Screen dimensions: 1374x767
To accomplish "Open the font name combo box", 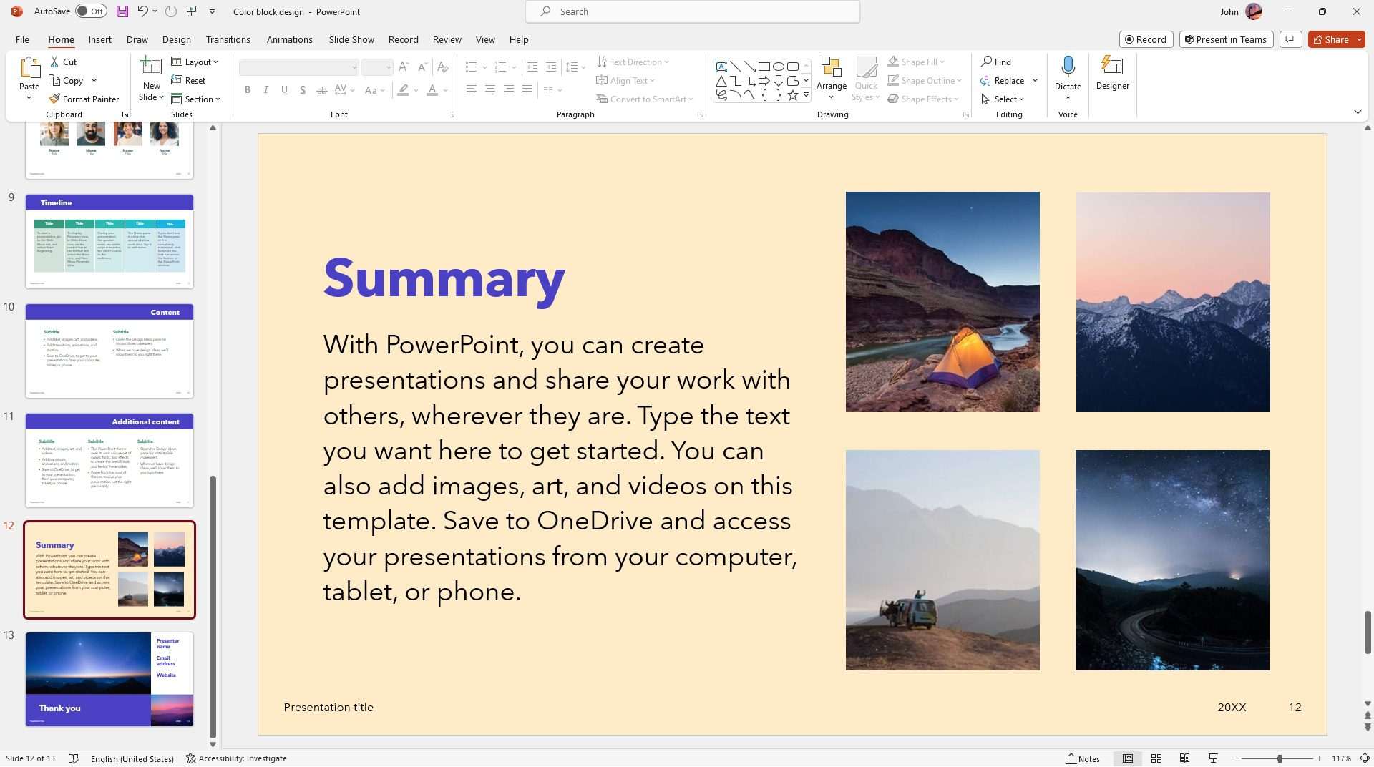I will (298, 67).
